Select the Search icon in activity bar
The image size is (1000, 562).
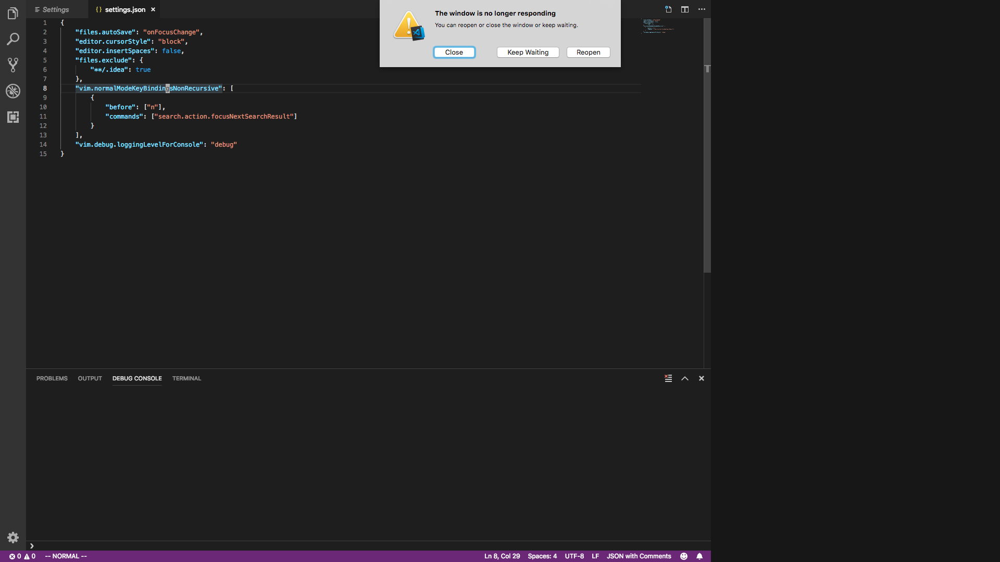point(13,39)
